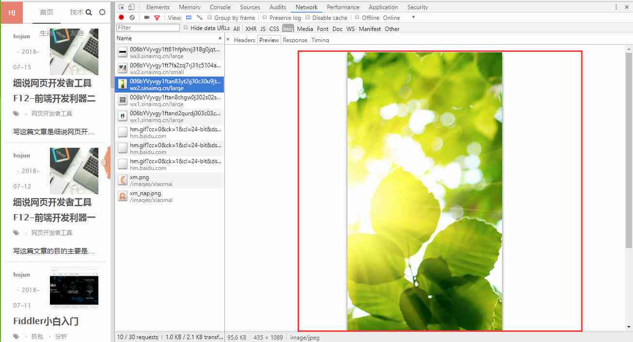The image size is (633, 342).
Task: Filter requests by XHR type
Action: pos(251,29)
